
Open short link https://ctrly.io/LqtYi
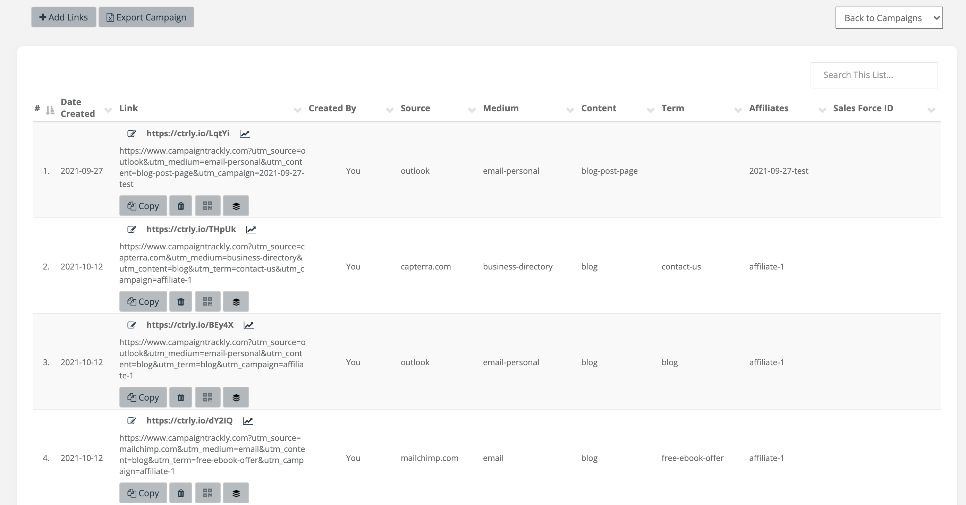(188, 134)
